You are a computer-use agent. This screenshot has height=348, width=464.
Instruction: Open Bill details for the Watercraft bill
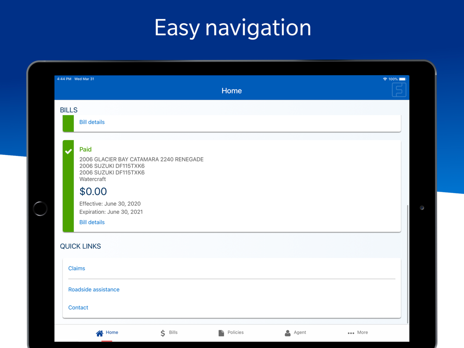92,222
